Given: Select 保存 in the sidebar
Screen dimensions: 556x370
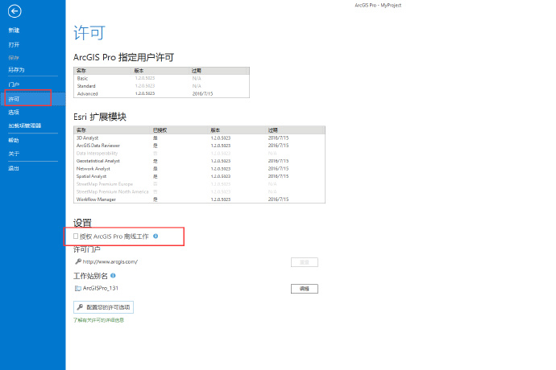Looking at the screenshot, I should coord(14,57).
